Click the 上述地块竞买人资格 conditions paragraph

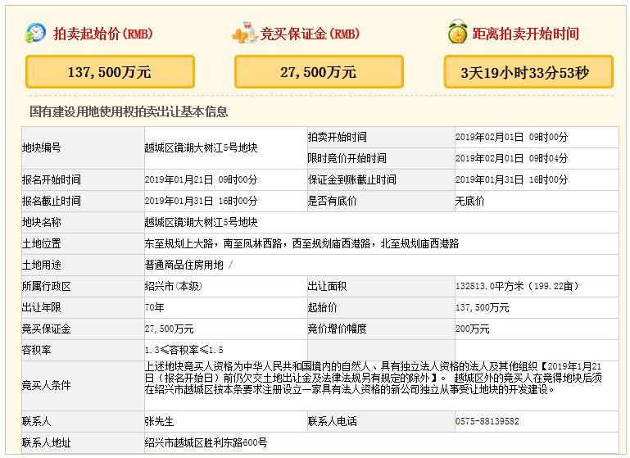coord(374,378)
